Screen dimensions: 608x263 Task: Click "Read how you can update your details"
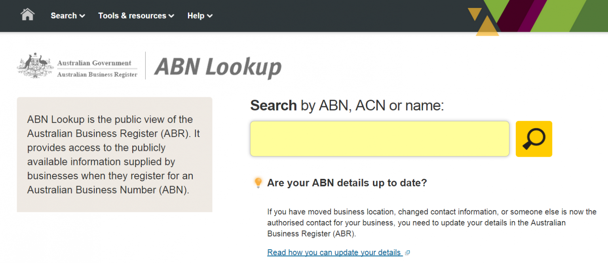[334, 252]
